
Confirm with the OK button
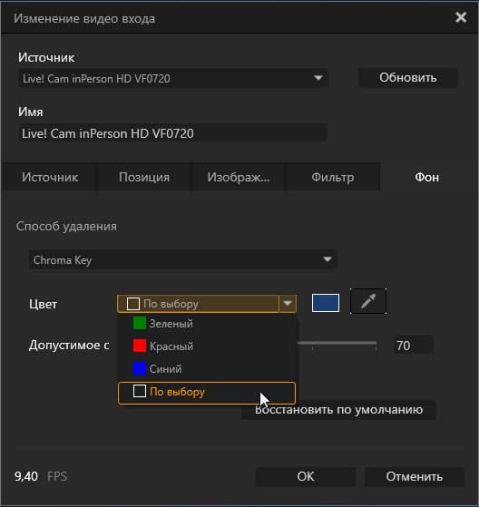tap(306, 476)
